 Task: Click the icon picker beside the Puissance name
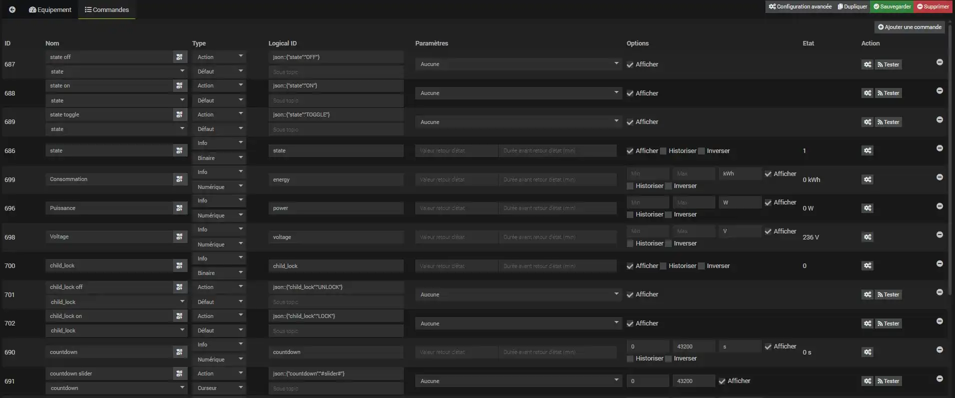click(x=180, y=208)
